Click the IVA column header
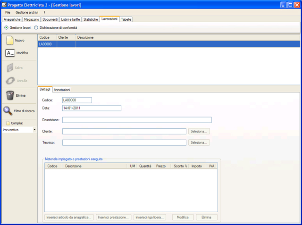 point(212,166)
